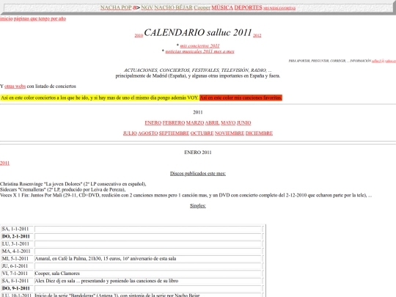396x297 pixels.
Task: Open 'otras webs' concert listings link
Action: (15, 86)
